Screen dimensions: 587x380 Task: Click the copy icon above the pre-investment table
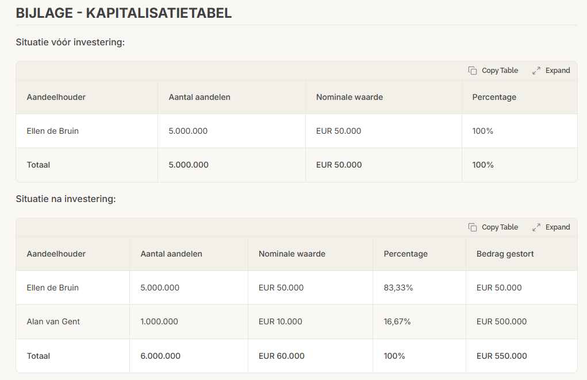pyautogui.click(x=473, y=71)
